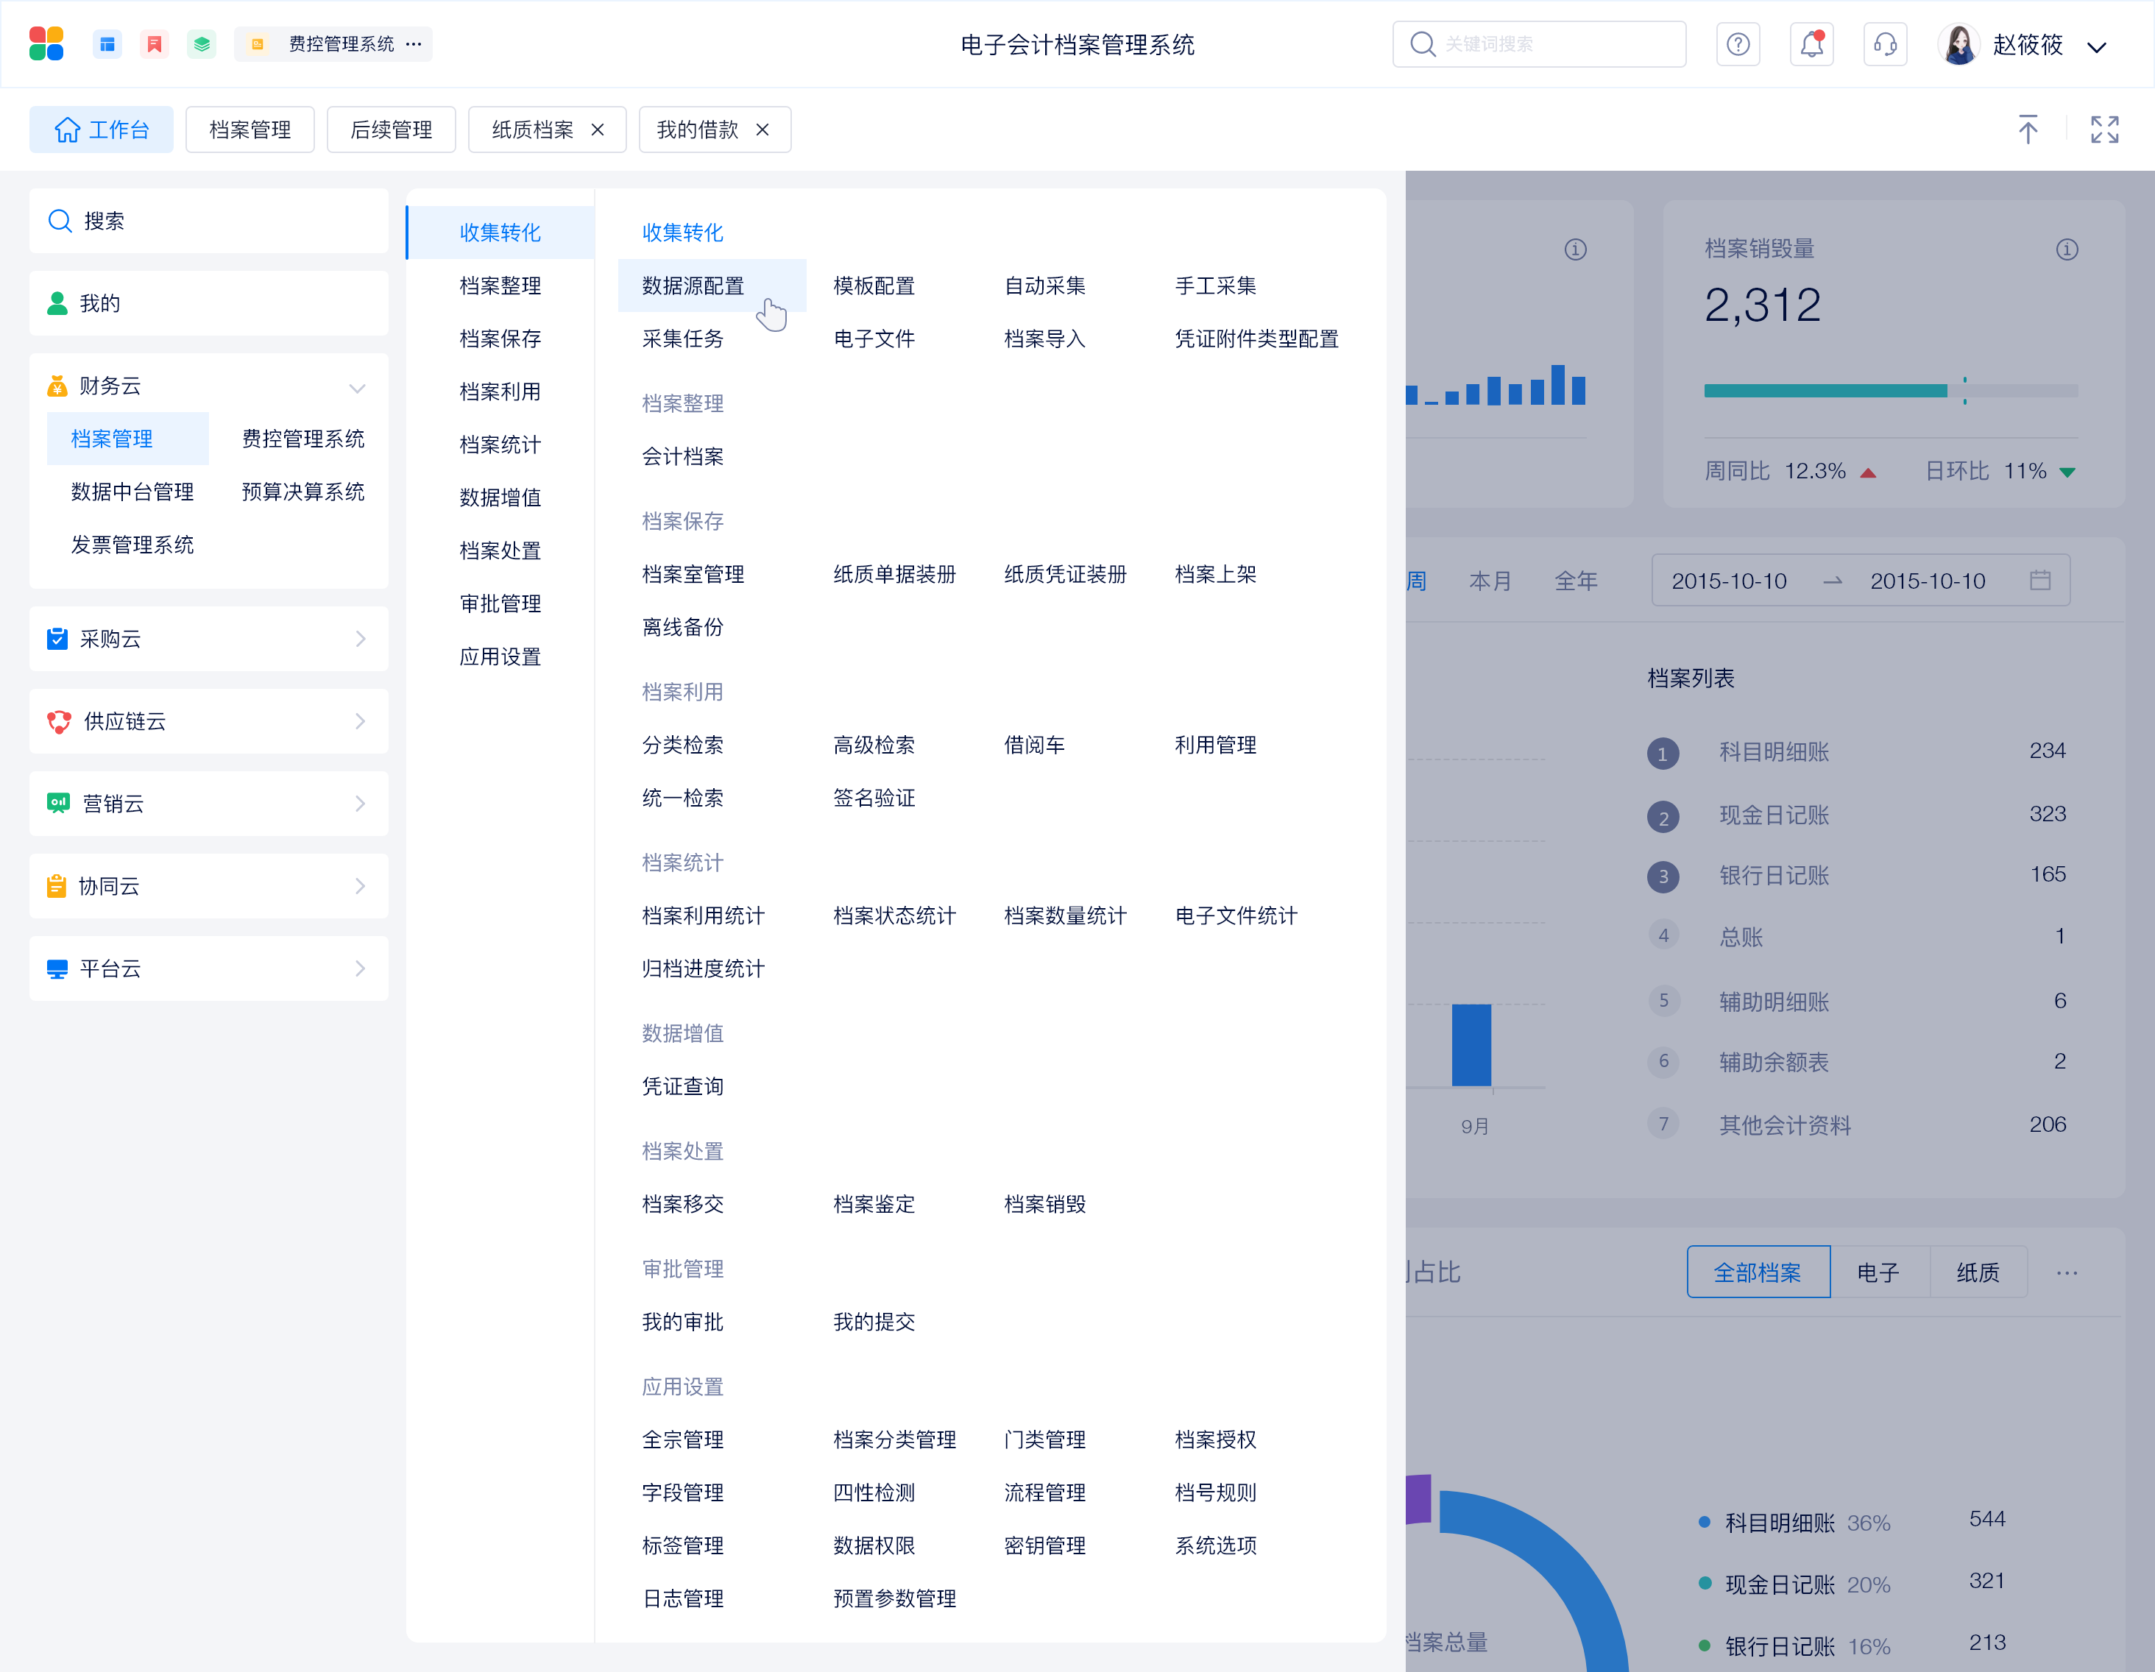Expand the 营销云 chevron
The height and width of the screenshot is (1672, 2155).
click(360, 803)
